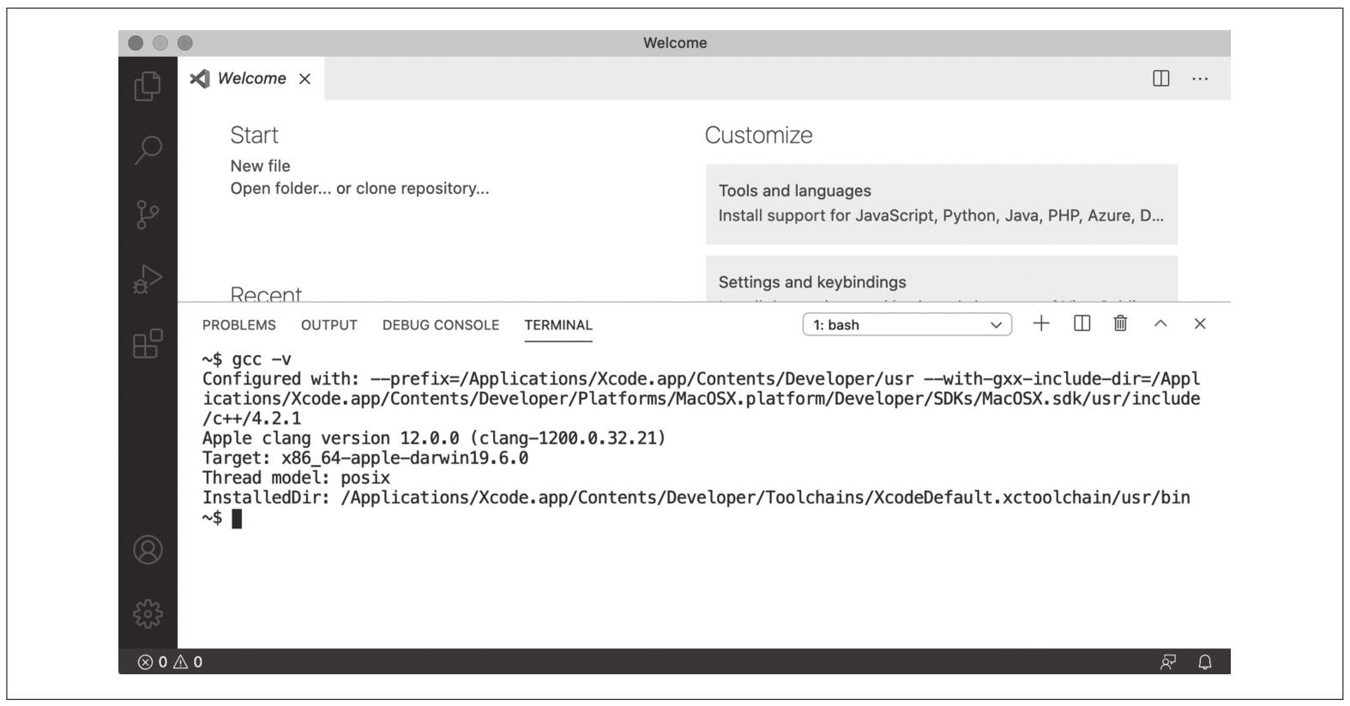
Task: Open the Search view in the activity bar
Action: (x=148, y=149)
